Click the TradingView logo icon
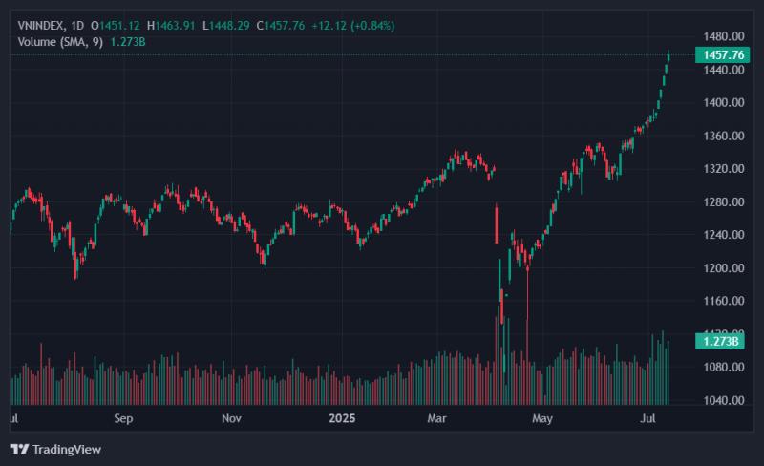764x466 pixels. (19, 449)
